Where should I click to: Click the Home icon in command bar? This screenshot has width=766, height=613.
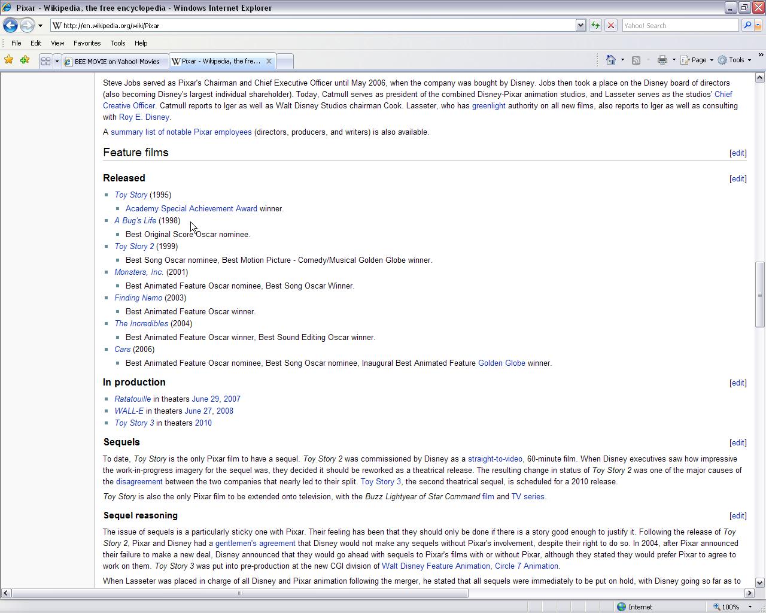pos(611,60)
